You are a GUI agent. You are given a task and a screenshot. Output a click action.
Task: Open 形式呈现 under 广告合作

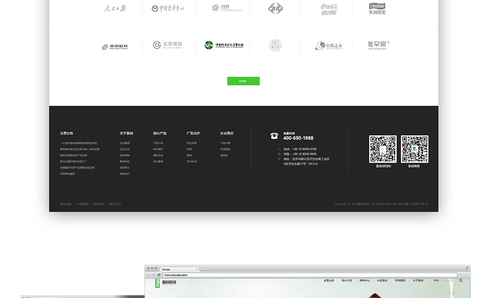pos(192,143)
